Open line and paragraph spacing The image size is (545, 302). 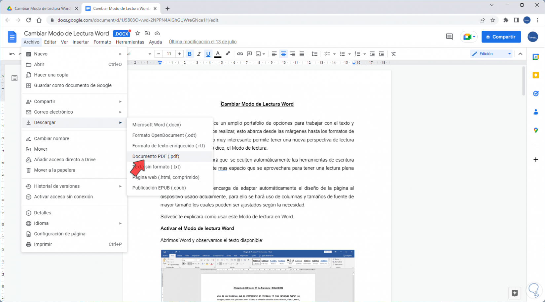(x=314, y=54)
